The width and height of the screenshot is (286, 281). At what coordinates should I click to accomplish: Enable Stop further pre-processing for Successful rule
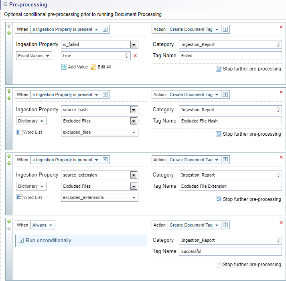pos(218,264)
